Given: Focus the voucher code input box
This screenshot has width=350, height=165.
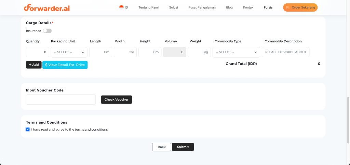Looking at the screenshot, I should tap(61, 100).
